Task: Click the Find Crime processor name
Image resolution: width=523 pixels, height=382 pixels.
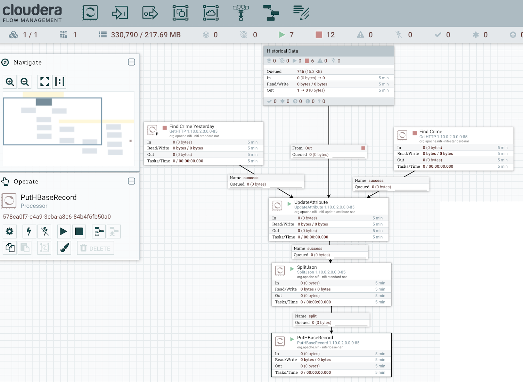Action: [x=431, y=131]
